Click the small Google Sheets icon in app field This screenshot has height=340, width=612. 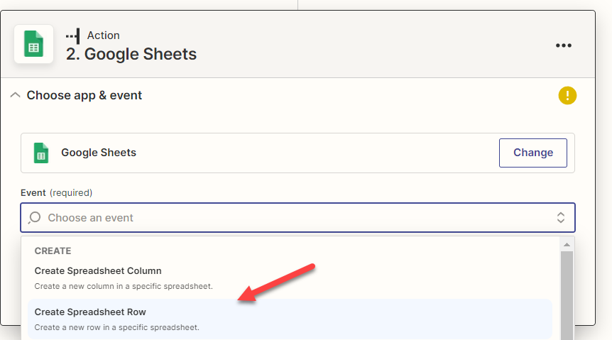[41, 153]
